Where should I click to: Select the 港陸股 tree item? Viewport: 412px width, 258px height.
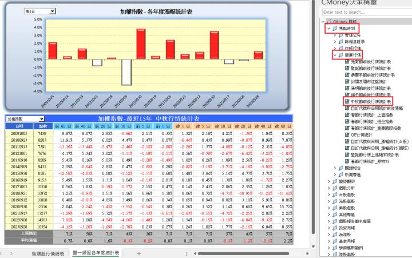[344, 235]
